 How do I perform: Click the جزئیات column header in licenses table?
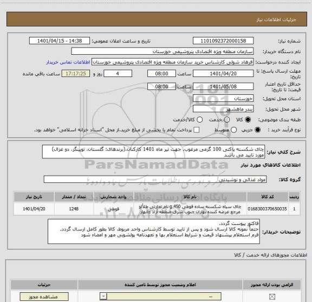(x=44, y=285)
